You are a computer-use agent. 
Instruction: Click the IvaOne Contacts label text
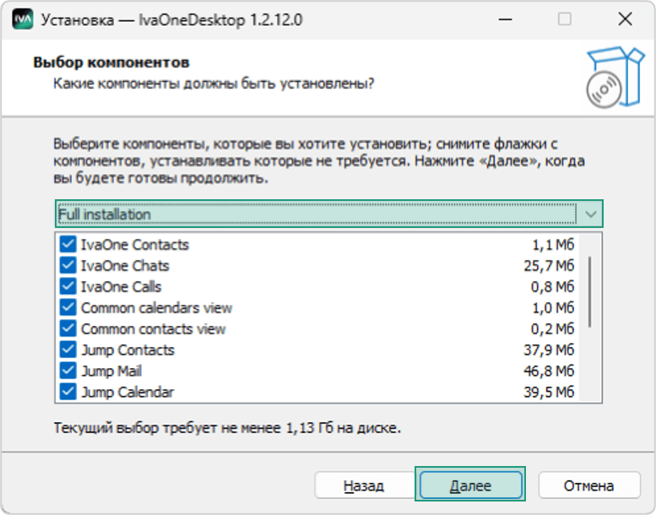point(135,245)
